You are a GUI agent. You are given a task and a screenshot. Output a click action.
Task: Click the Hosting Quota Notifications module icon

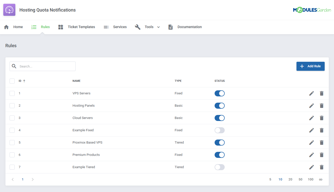(x=9, y=10)
